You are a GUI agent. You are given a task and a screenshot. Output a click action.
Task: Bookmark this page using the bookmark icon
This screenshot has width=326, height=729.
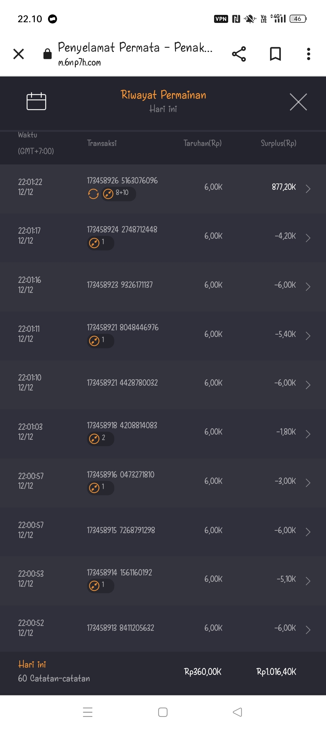[275, 54]
